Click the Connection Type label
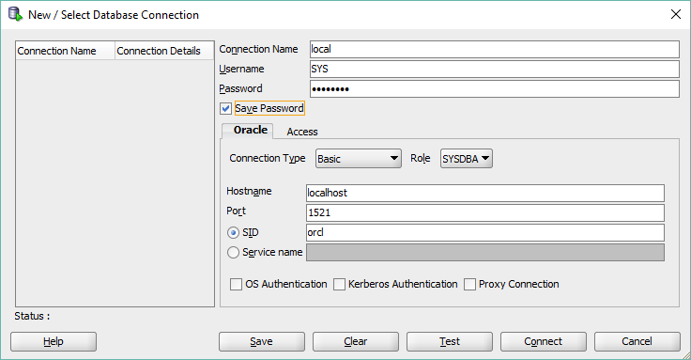691x360 pixels. click(x=267, y=159)
